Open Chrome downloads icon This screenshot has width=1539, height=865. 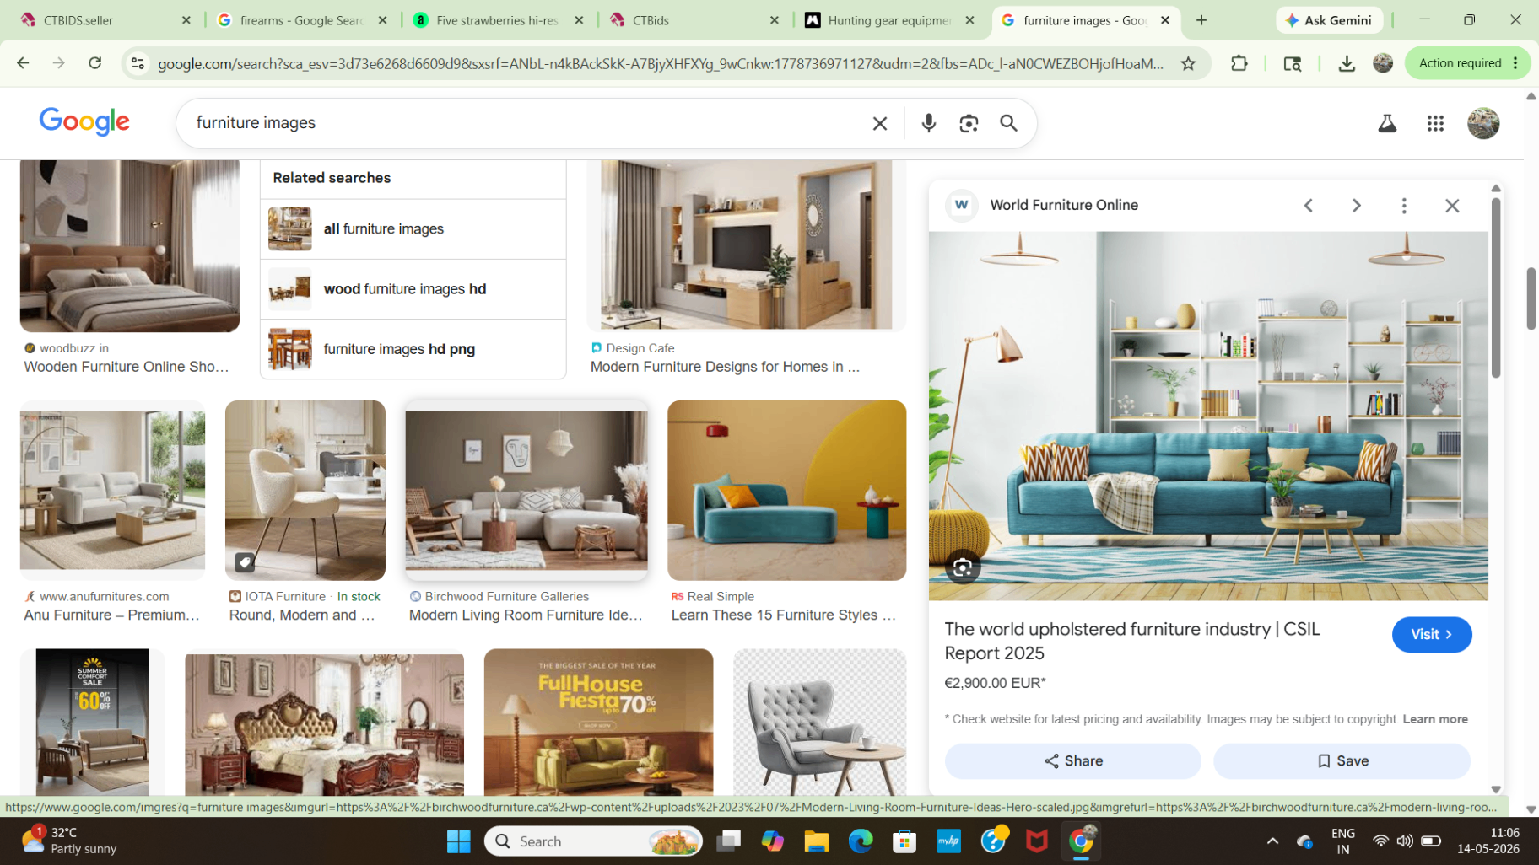(1347, 63)
